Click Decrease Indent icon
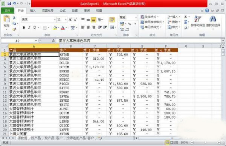Viewport: 226px width, 146px height. click(100, 27)
